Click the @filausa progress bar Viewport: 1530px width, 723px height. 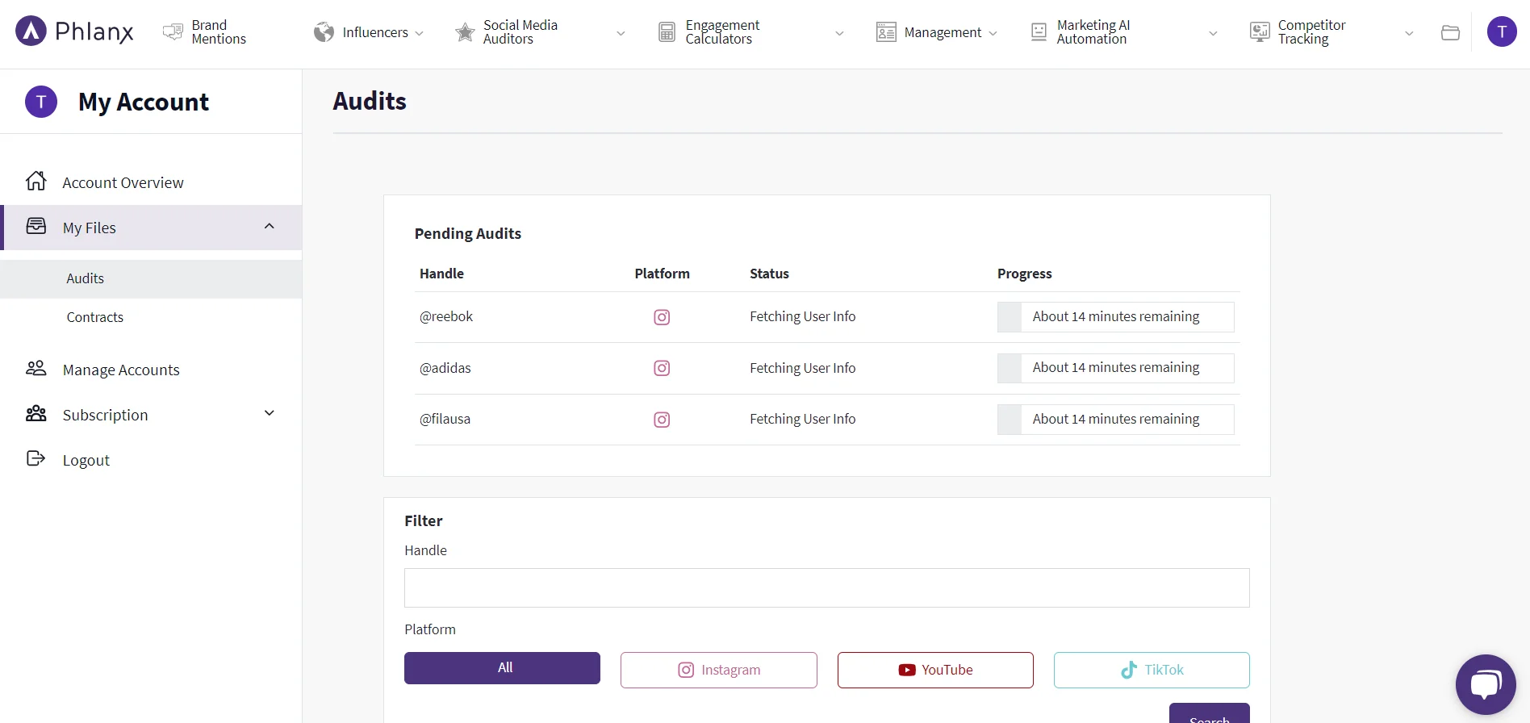tap(1116, 420)
